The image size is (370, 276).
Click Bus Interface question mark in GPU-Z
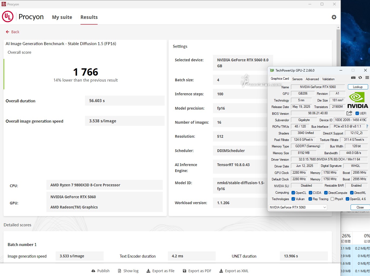coord(367,126)
